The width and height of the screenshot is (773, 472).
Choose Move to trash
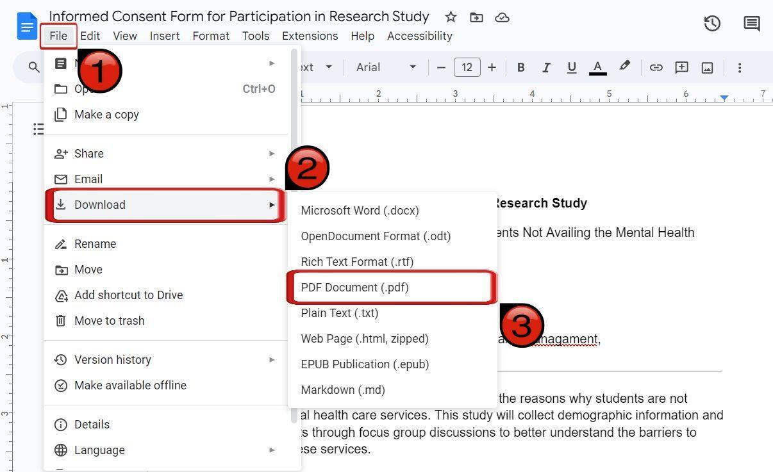pyautogui.click(x=167, y=321)
